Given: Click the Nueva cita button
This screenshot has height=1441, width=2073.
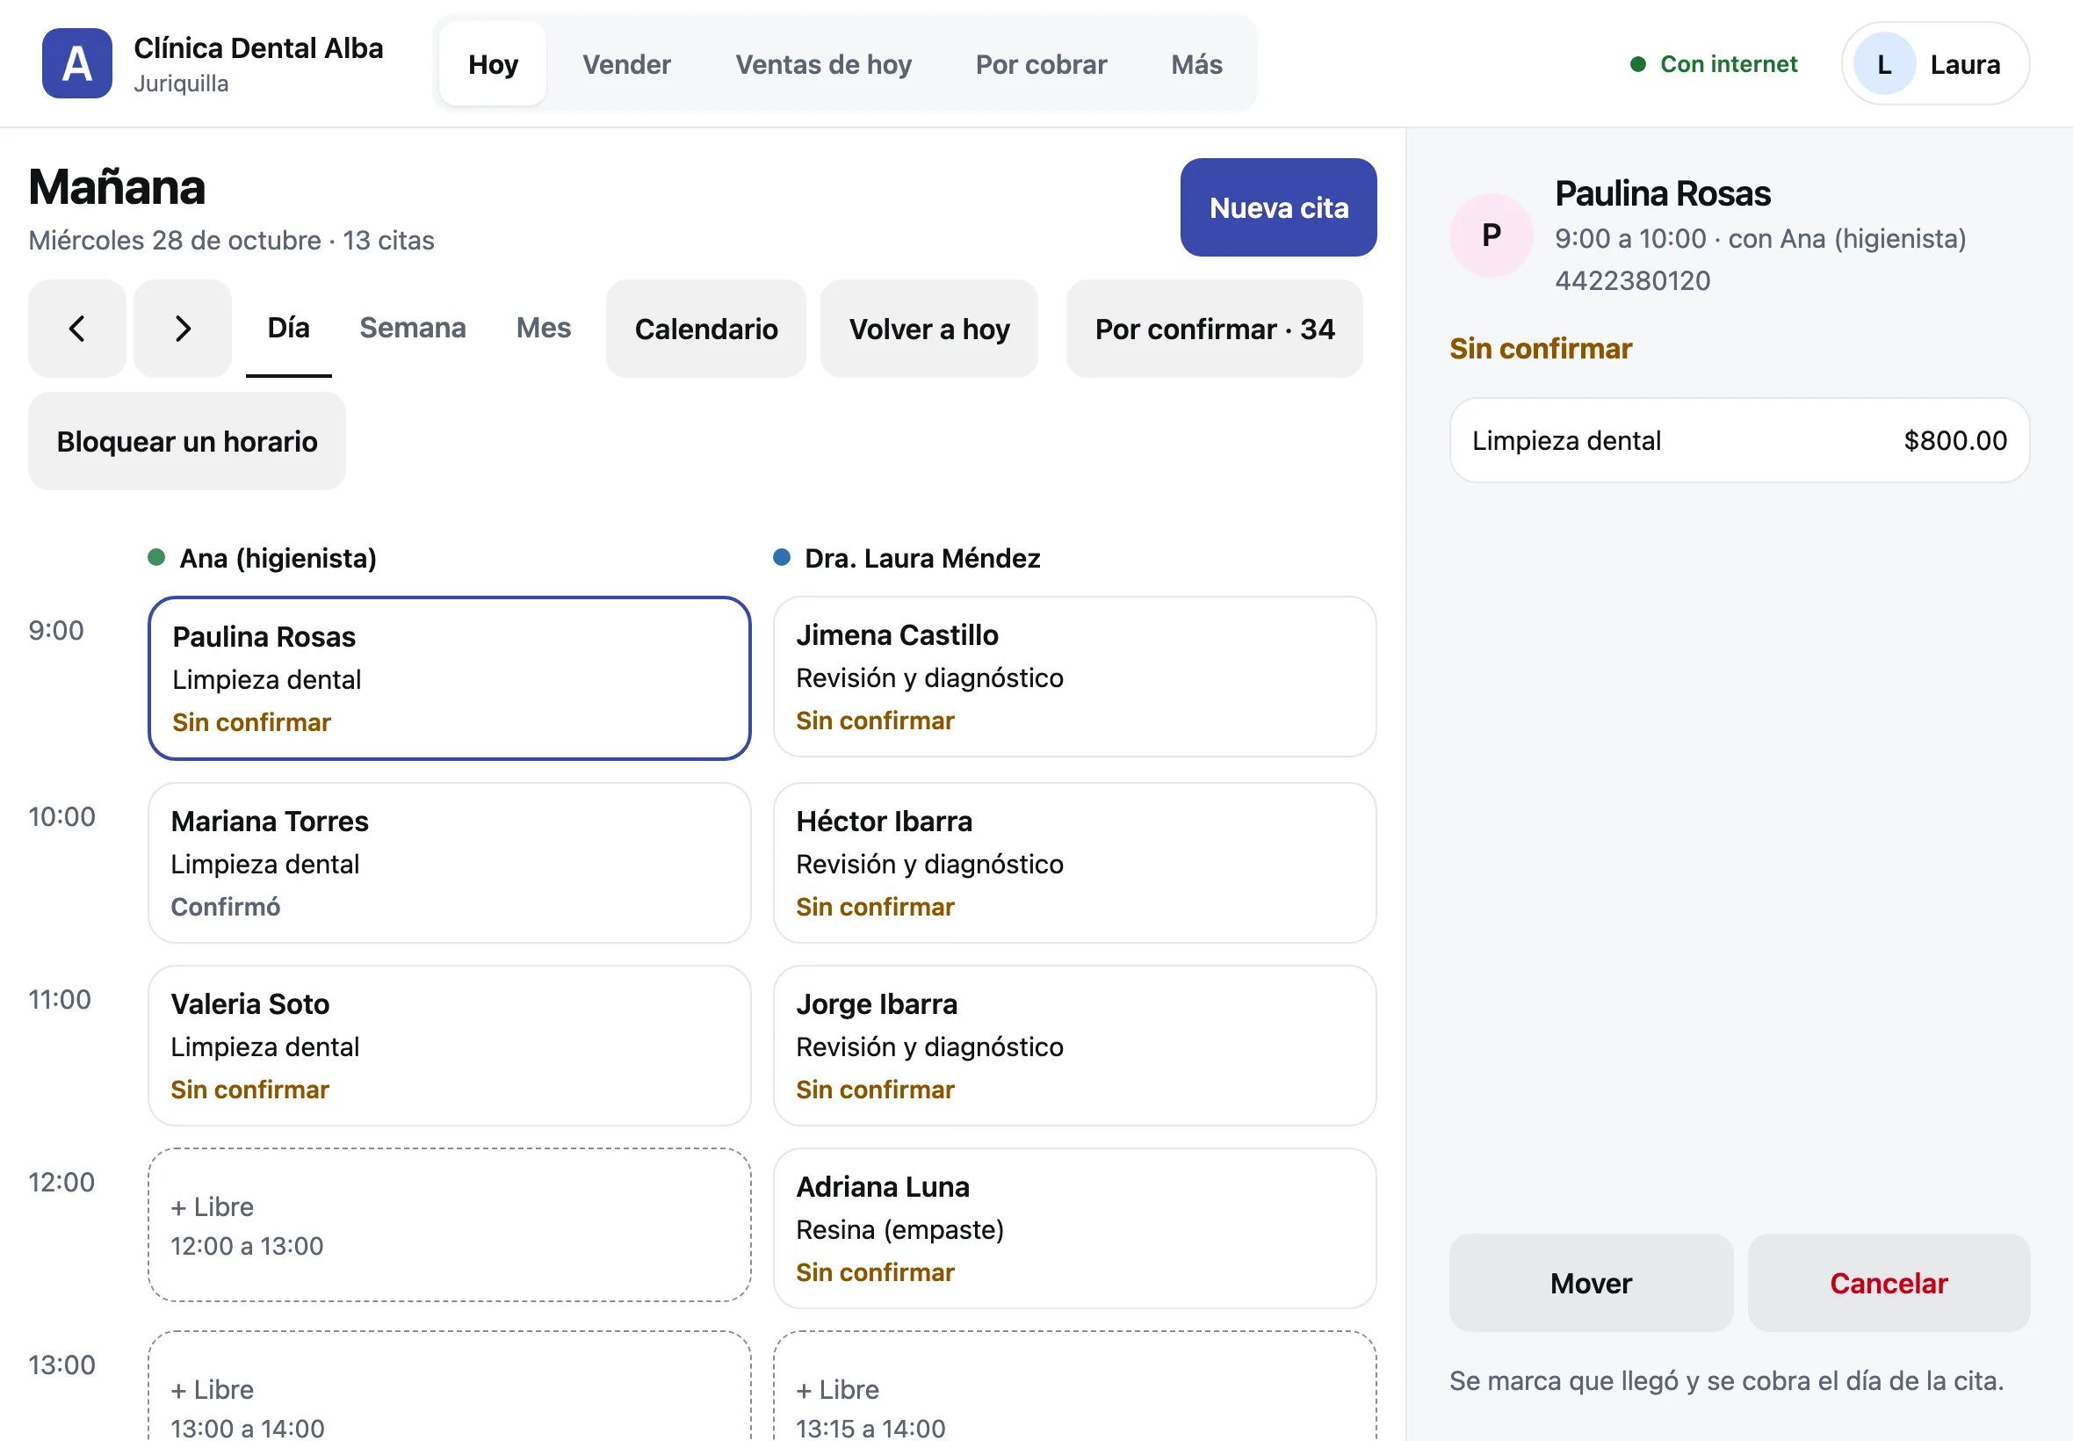Looking at the screenshot, I should click(x=1278, y=207).
